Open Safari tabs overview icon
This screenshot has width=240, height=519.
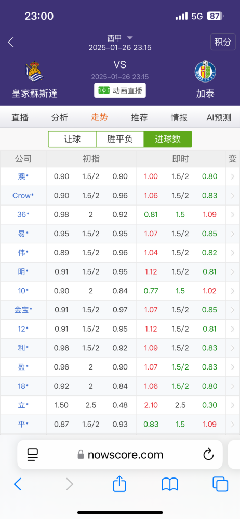pos(220,484)
